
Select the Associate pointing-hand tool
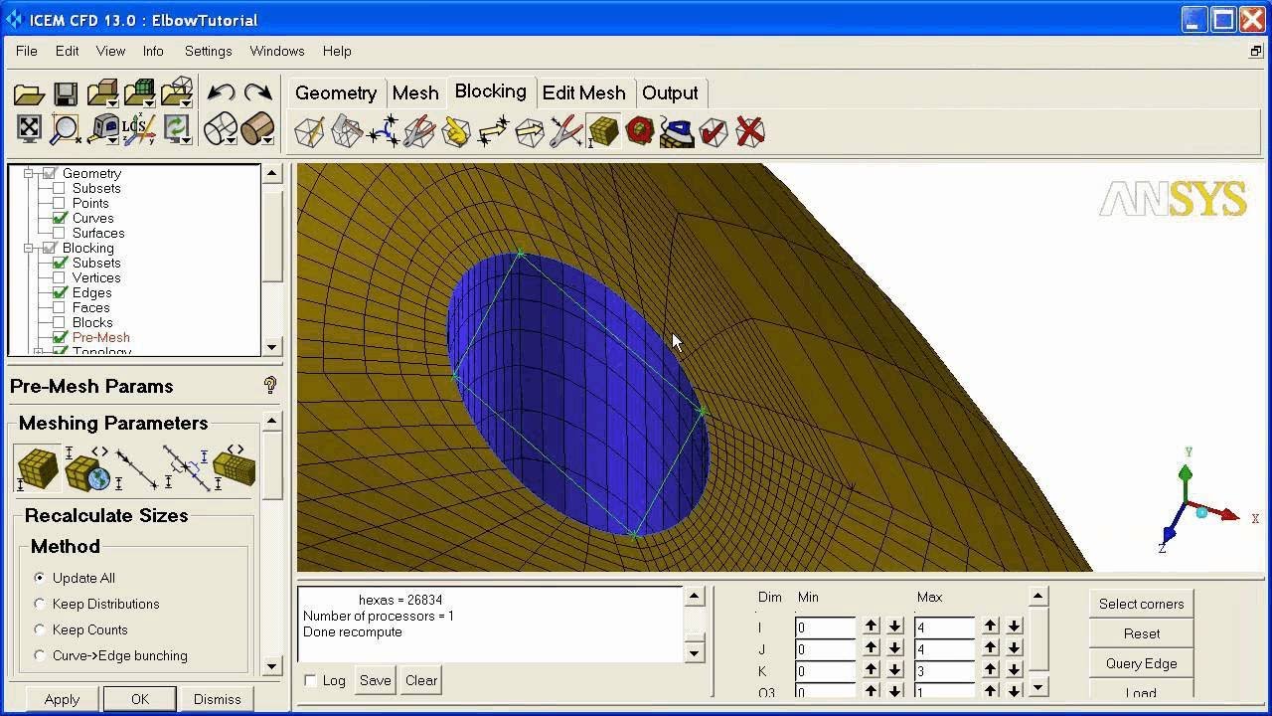[456, 132]
